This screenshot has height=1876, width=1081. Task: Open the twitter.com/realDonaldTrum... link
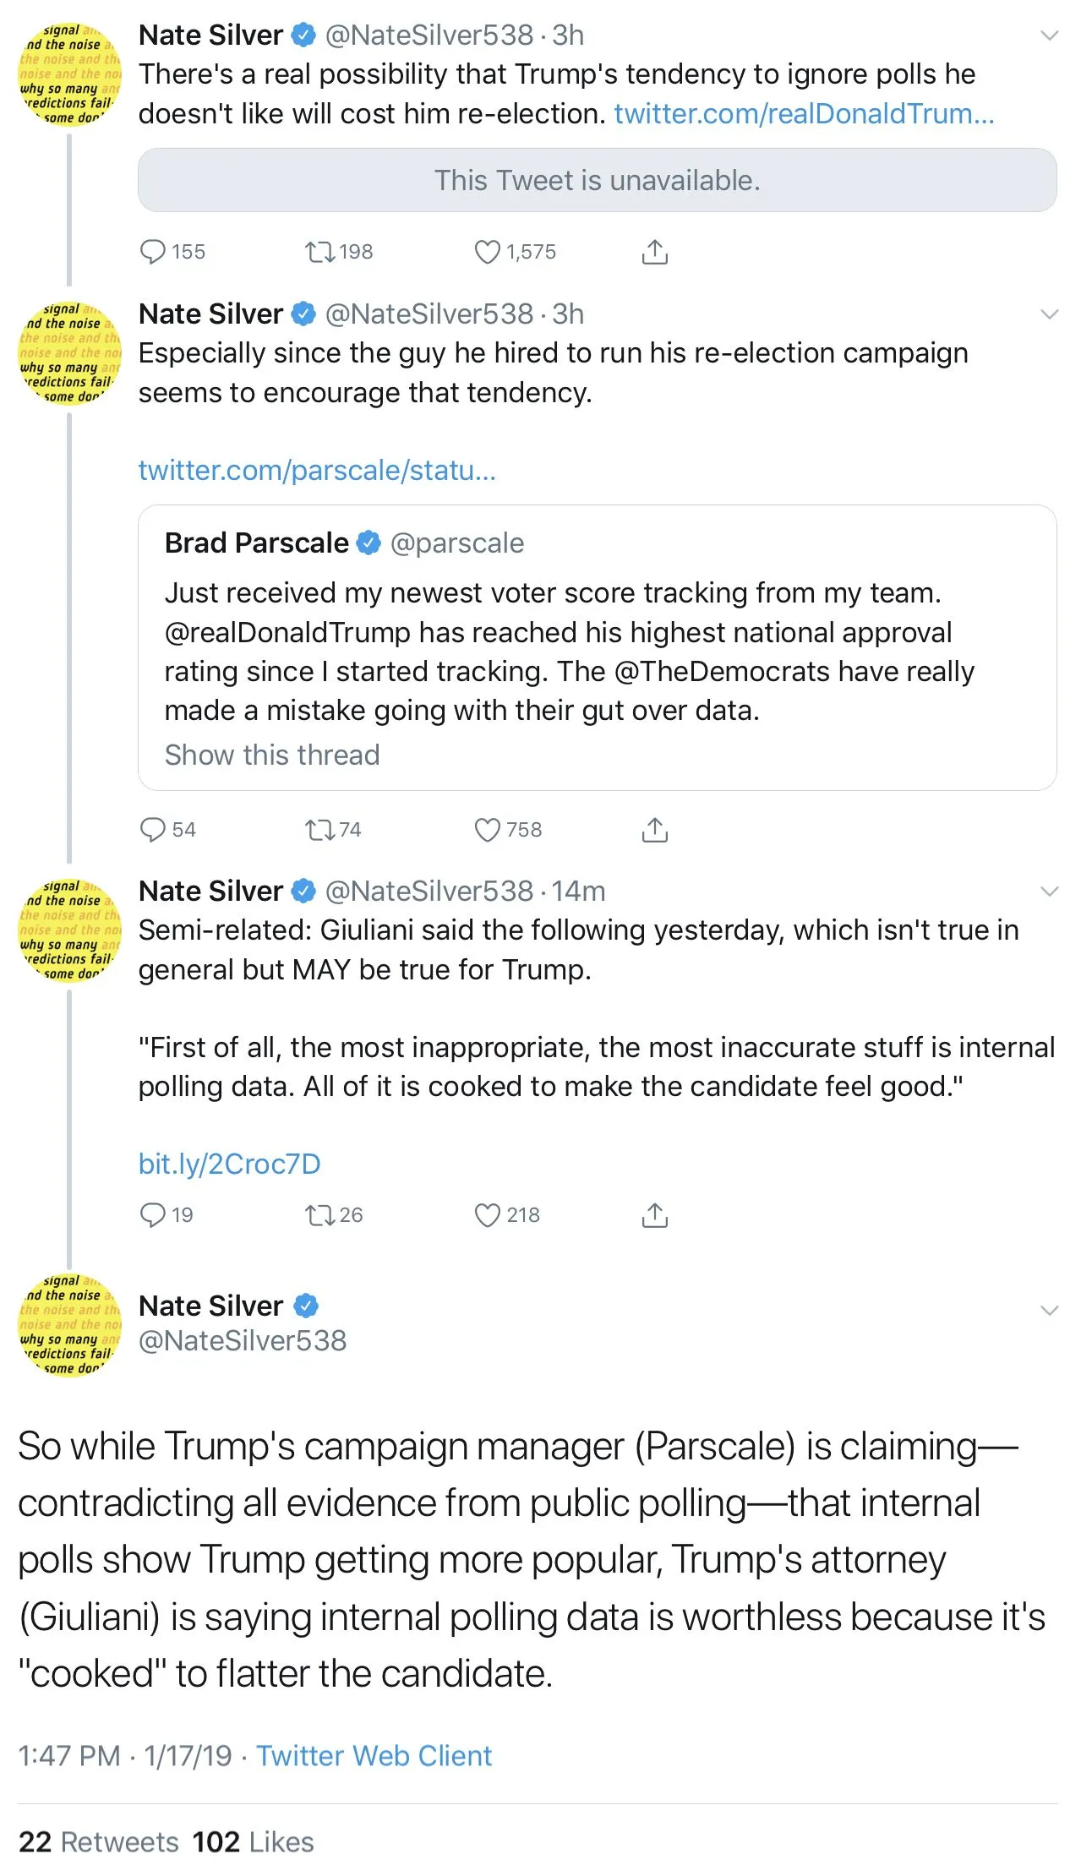coord(804,113)
